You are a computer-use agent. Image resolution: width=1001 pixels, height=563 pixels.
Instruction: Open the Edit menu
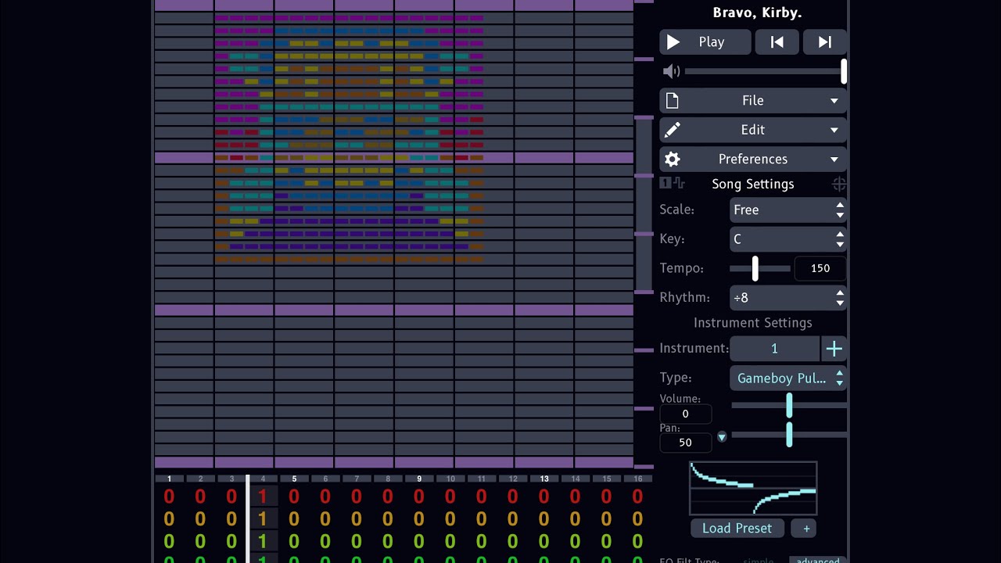click(753, 130)
